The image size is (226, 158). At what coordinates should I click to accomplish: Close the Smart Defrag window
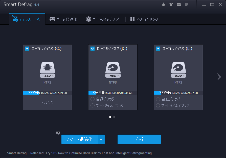[x=220, y=5]
